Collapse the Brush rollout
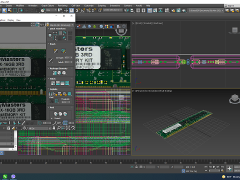The height and width of the screenshot is (180, 240). (52, 44)
